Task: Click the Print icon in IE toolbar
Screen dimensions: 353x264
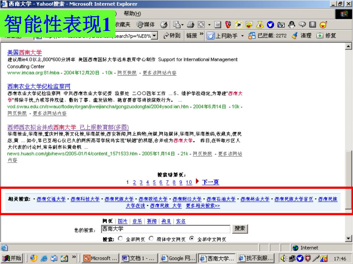Action: pyautogui.click(x=190, y=25)
